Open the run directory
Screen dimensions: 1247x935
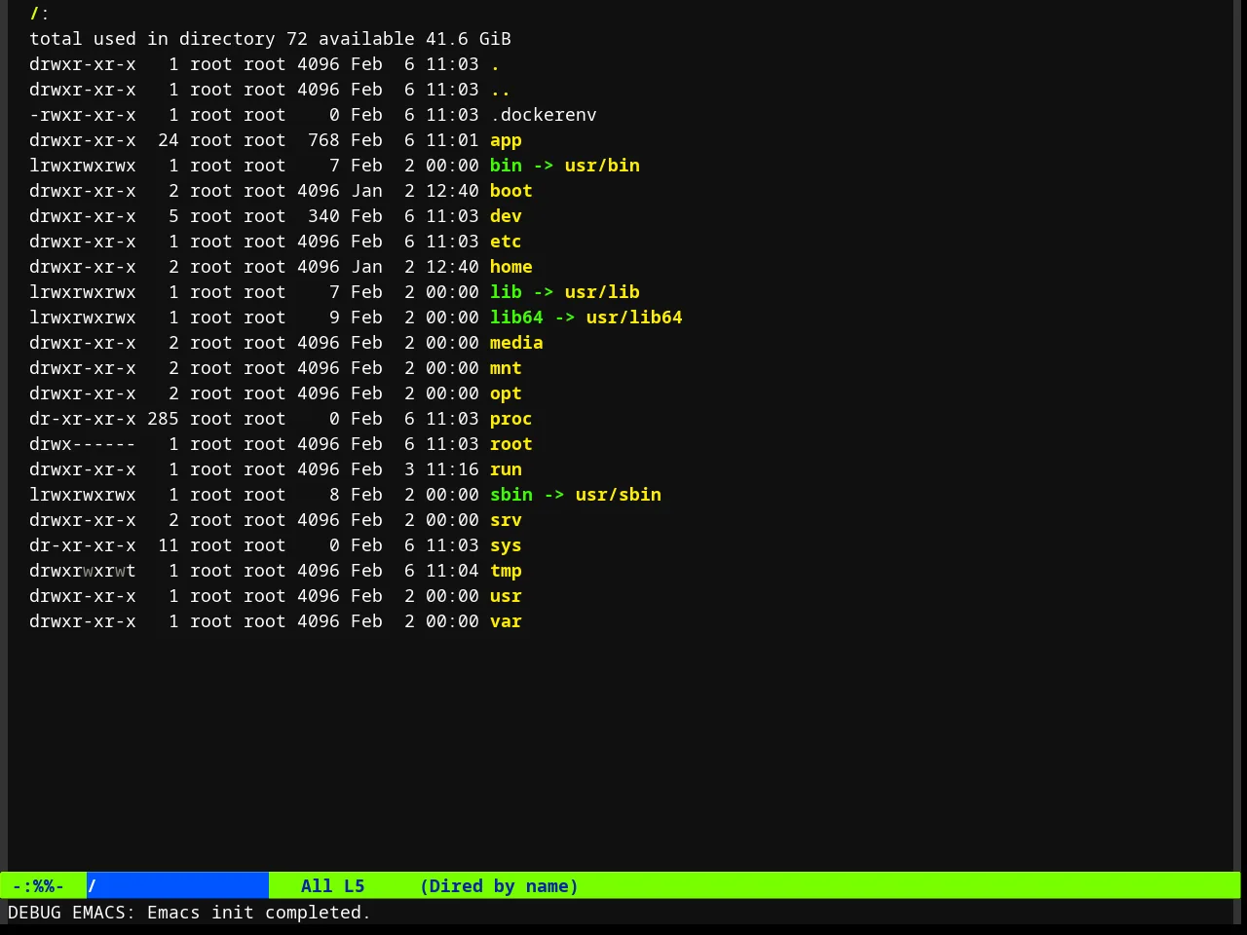[x=506, y=469]
